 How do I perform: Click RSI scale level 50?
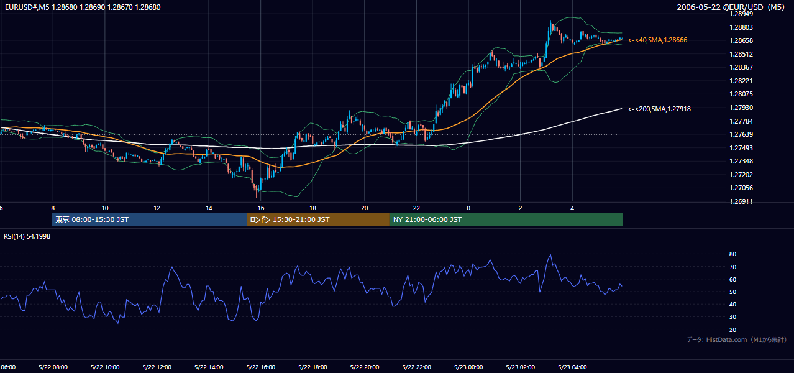(x=733, y=292)
